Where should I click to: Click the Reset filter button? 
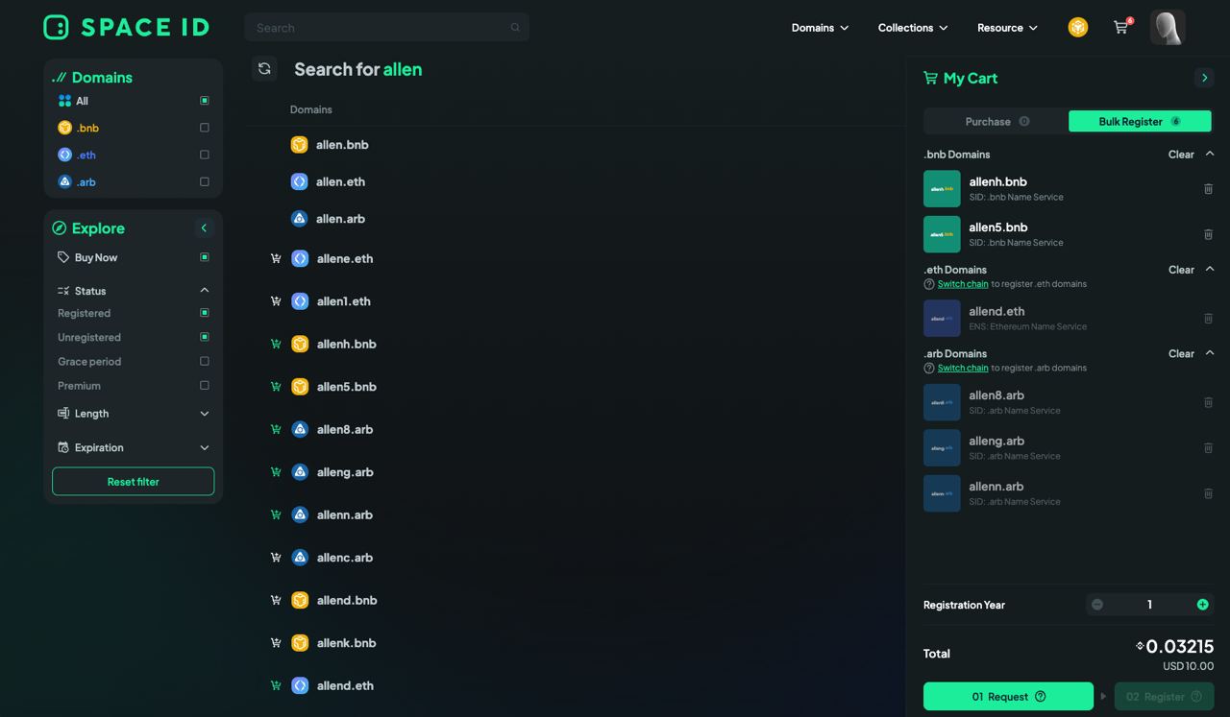point(133,482)
